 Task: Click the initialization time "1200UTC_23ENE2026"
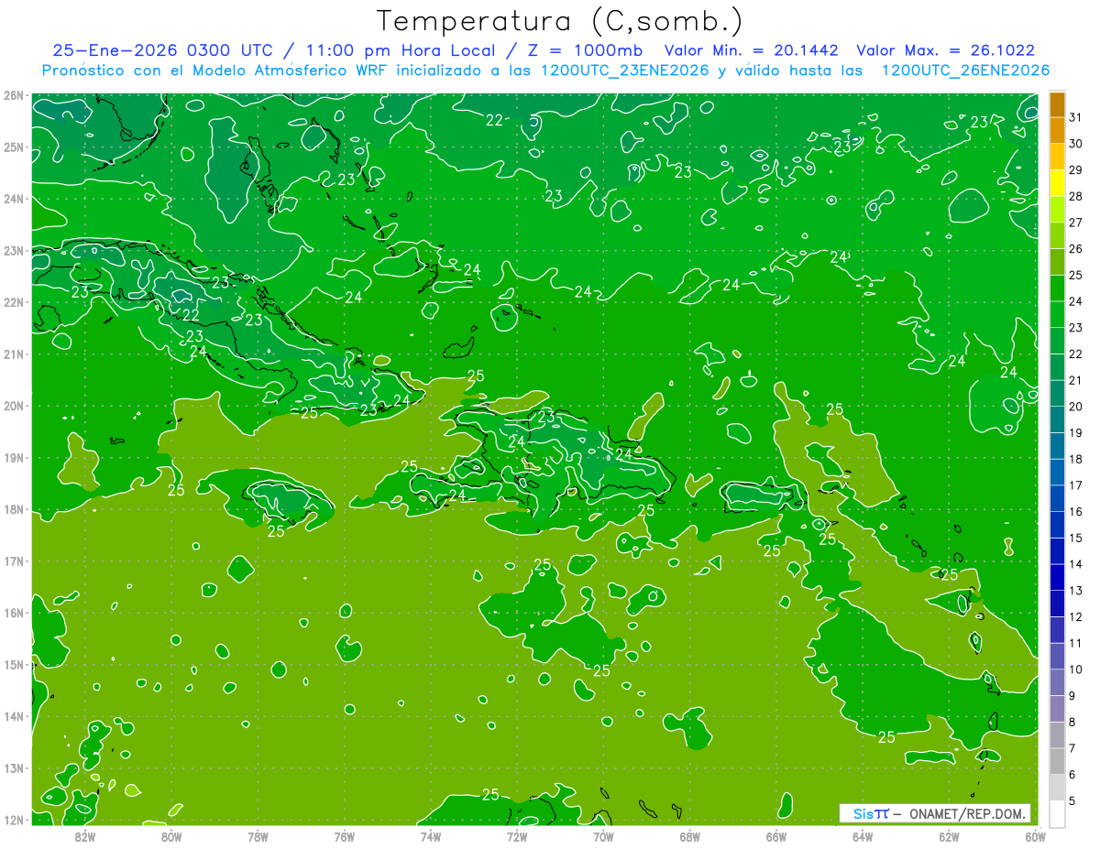[623, 71]
